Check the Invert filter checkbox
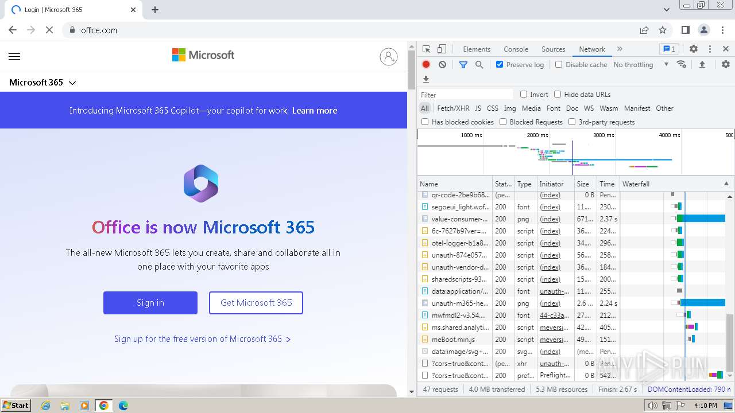735x413 pixels. pos(524,94)
